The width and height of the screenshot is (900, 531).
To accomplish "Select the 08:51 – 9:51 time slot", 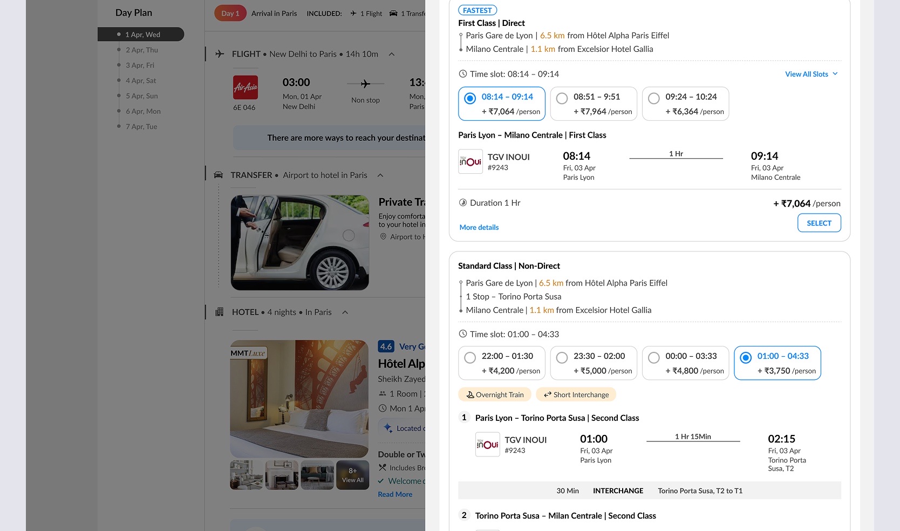I will (594, 104).
